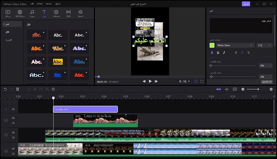This screenshot has width=277, height=159.
Task: Collapse the نص category in sidebar
Action: [x=4, y=24]
